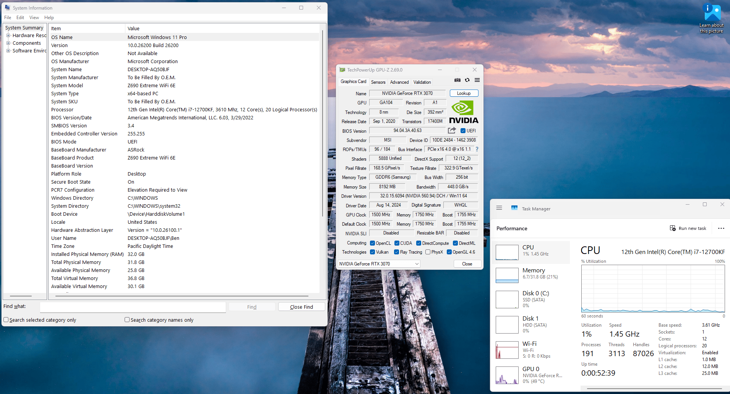The height and width of the screenshot is (394, 730).
Task: Open GPU-Z hamburger menu icon
Action: pos(477,80)
